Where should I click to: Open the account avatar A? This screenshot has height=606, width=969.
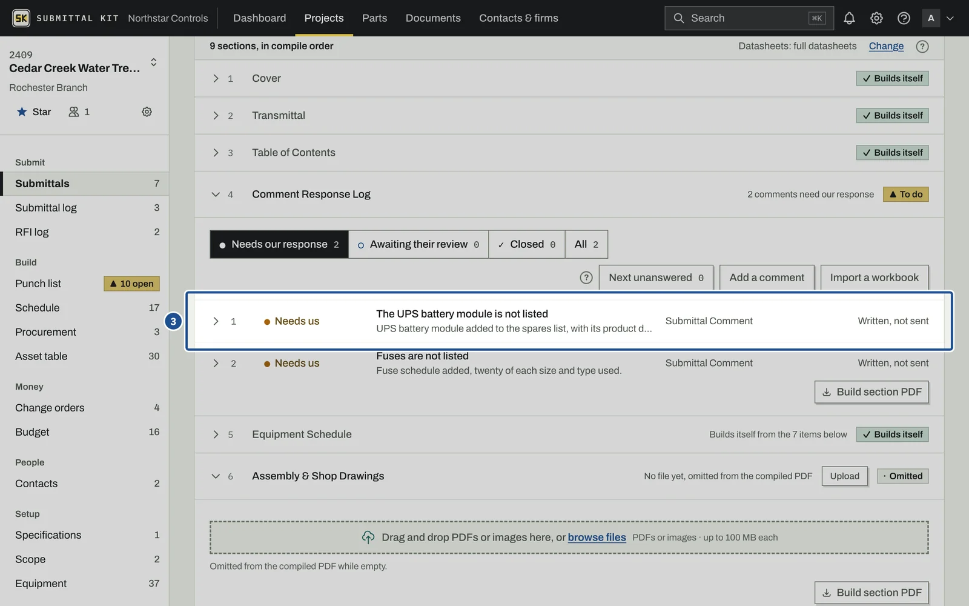[931, 18]
